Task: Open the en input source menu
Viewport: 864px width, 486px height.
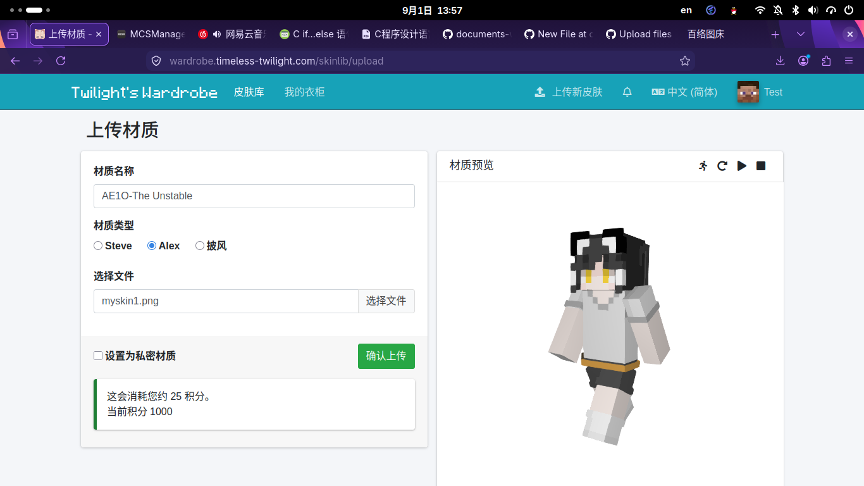Action: click(x=686, y=10)
